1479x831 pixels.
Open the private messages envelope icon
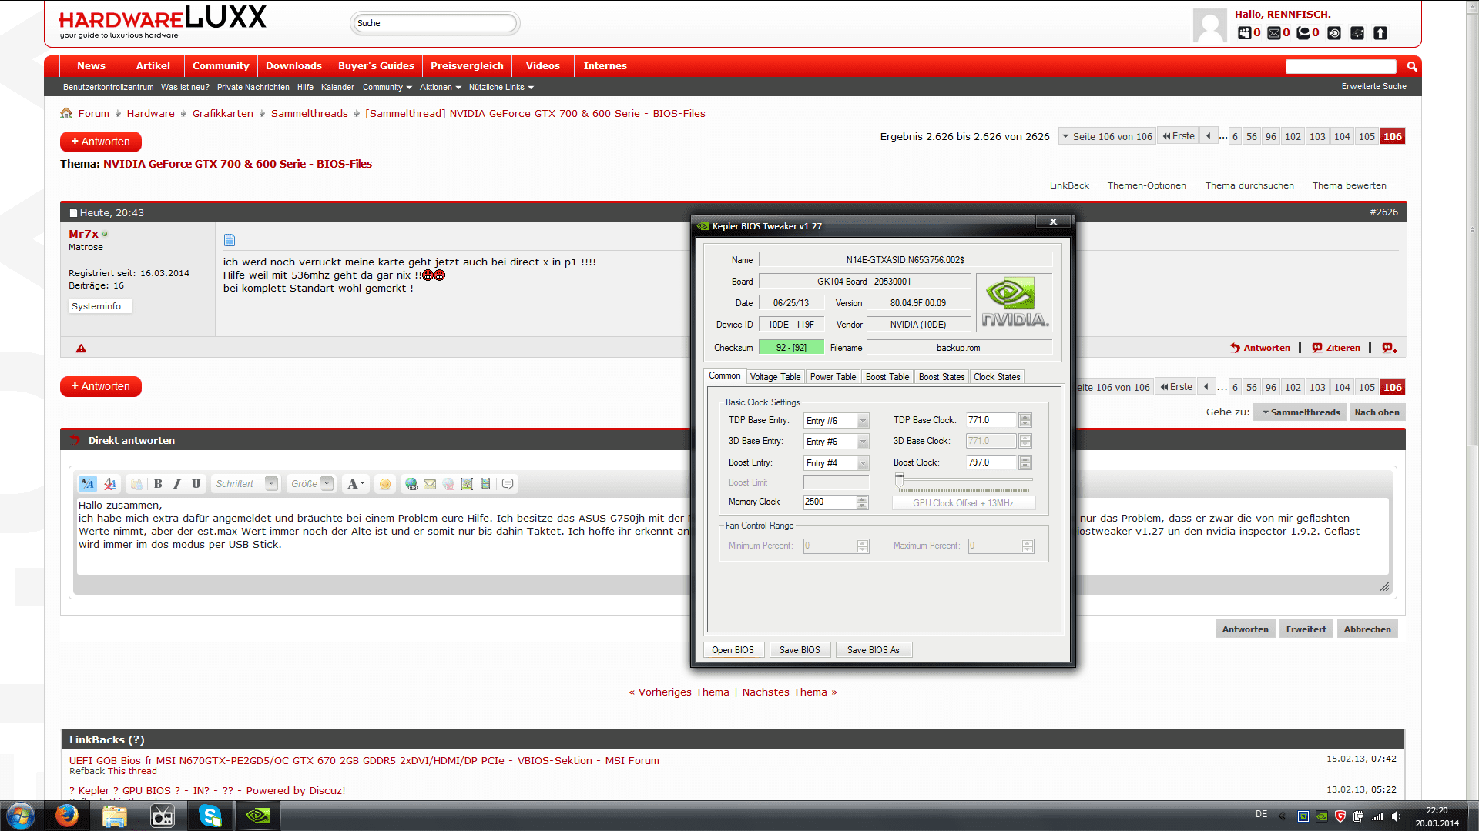click(x=1274, y=33)
